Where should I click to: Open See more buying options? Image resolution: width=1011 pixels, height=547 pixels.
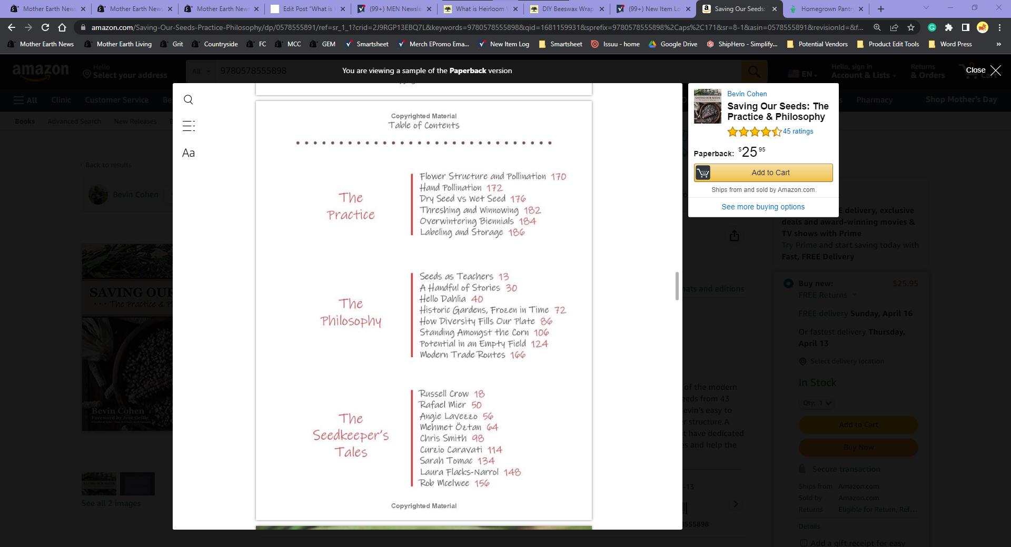(763, 207)
